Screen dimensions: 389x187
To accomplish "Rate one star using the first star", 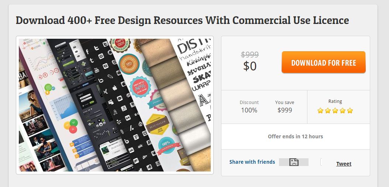I will click(x=320, y=111).
